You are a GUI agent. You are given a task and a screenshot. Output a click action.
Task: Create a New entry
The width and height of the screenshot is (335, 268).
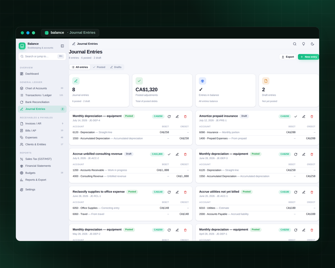click(309, 57)
